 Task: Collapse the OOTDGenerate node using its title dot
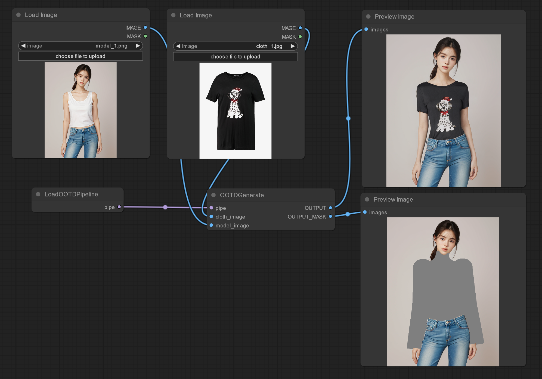coord(213,195)
